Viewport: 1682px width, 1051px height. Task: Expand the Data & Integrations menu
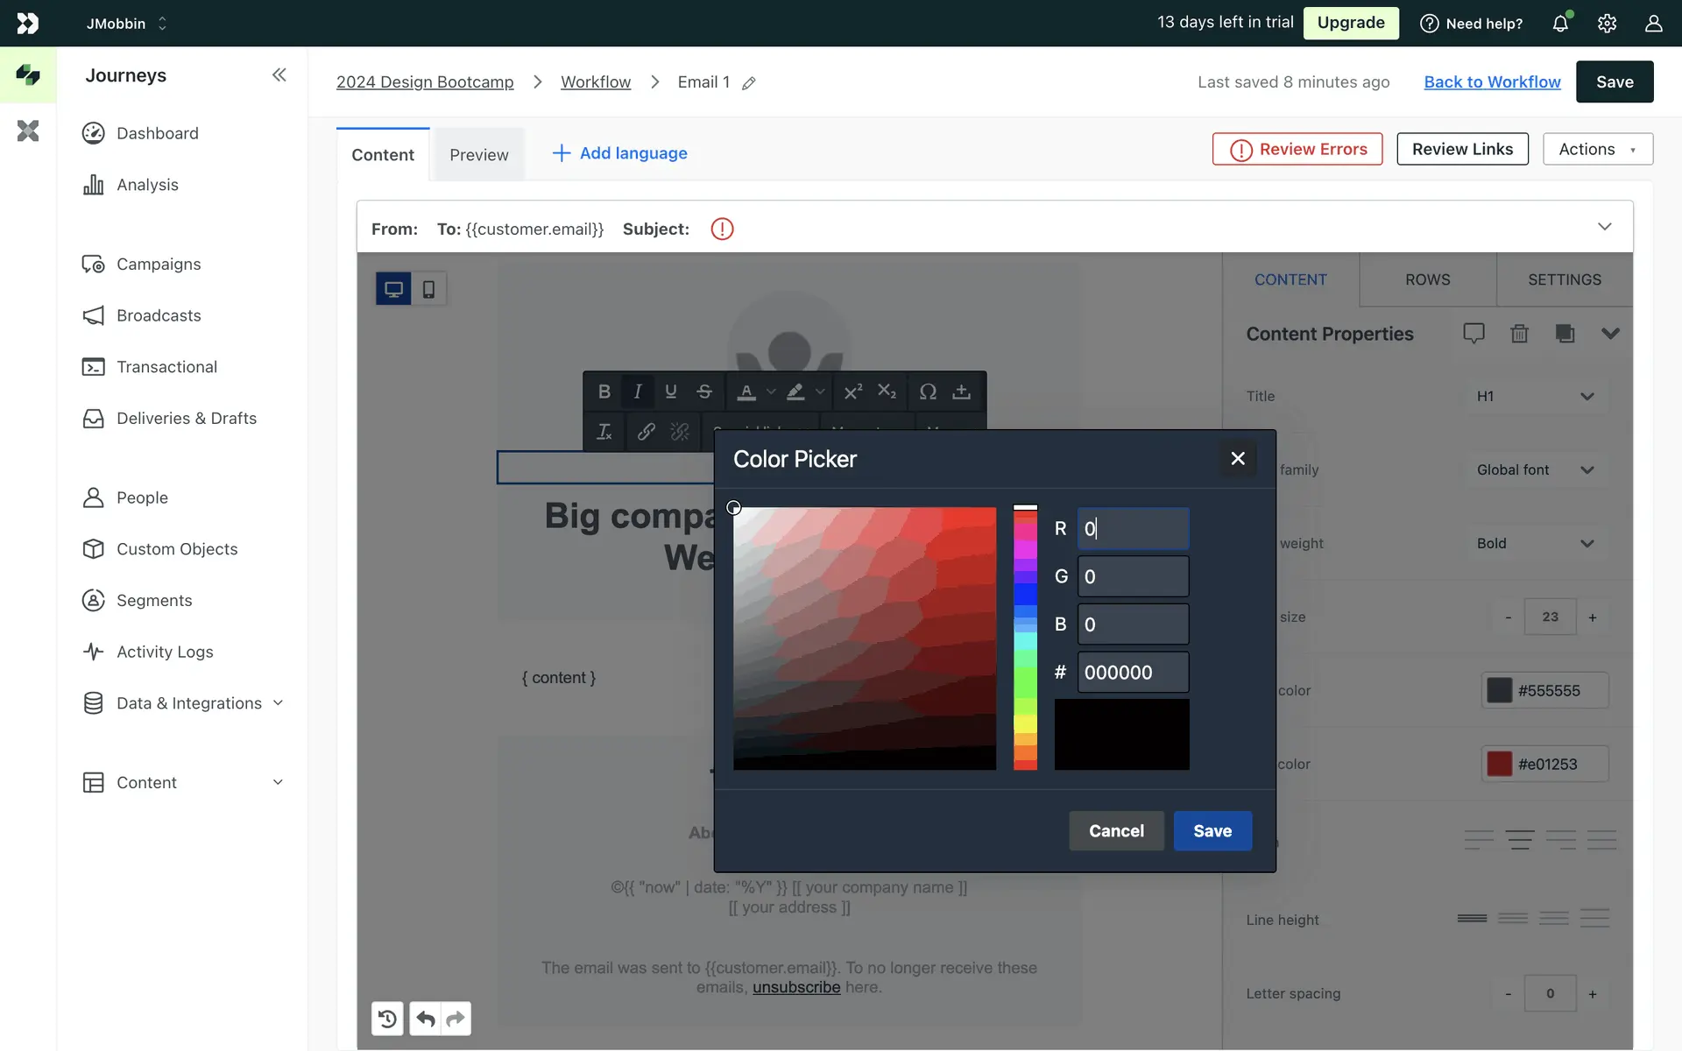click(x=278, y=703)
